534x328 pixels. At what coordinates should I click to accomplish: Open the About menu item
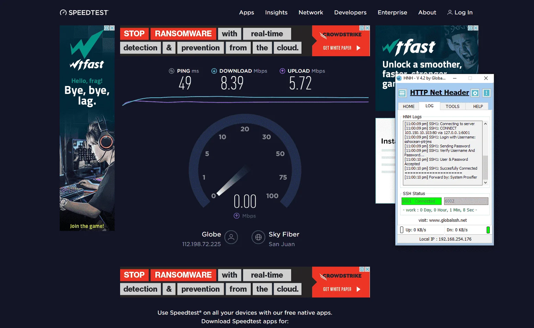click(427, 13)
